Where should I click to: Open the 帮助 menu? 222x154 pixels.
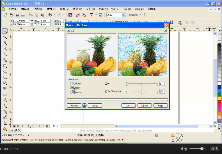tap(152, 9)
